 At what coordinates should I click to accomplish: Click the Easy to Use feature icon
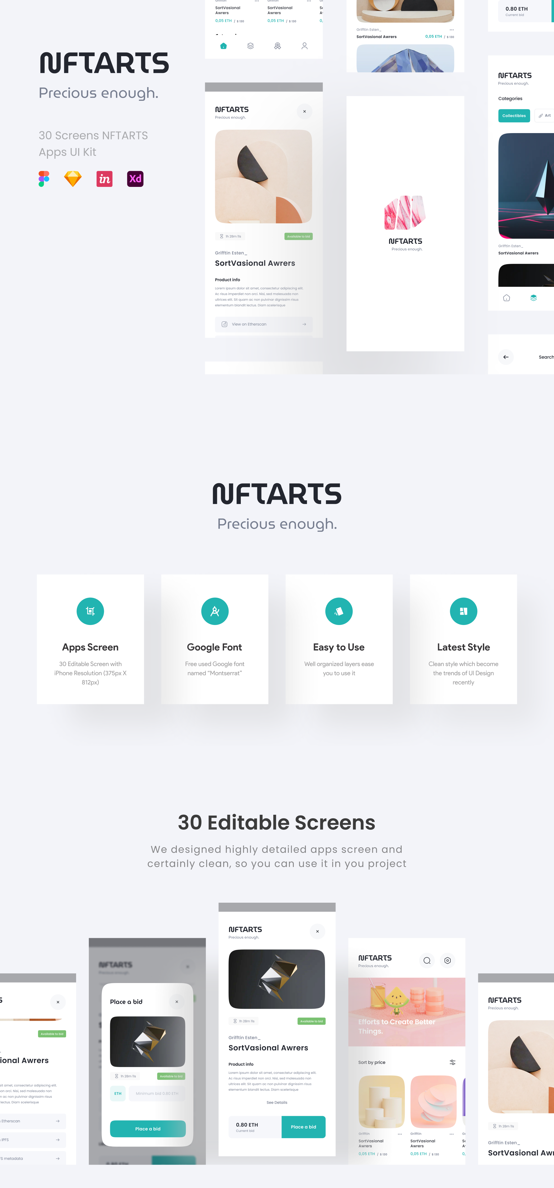[339, 611]
